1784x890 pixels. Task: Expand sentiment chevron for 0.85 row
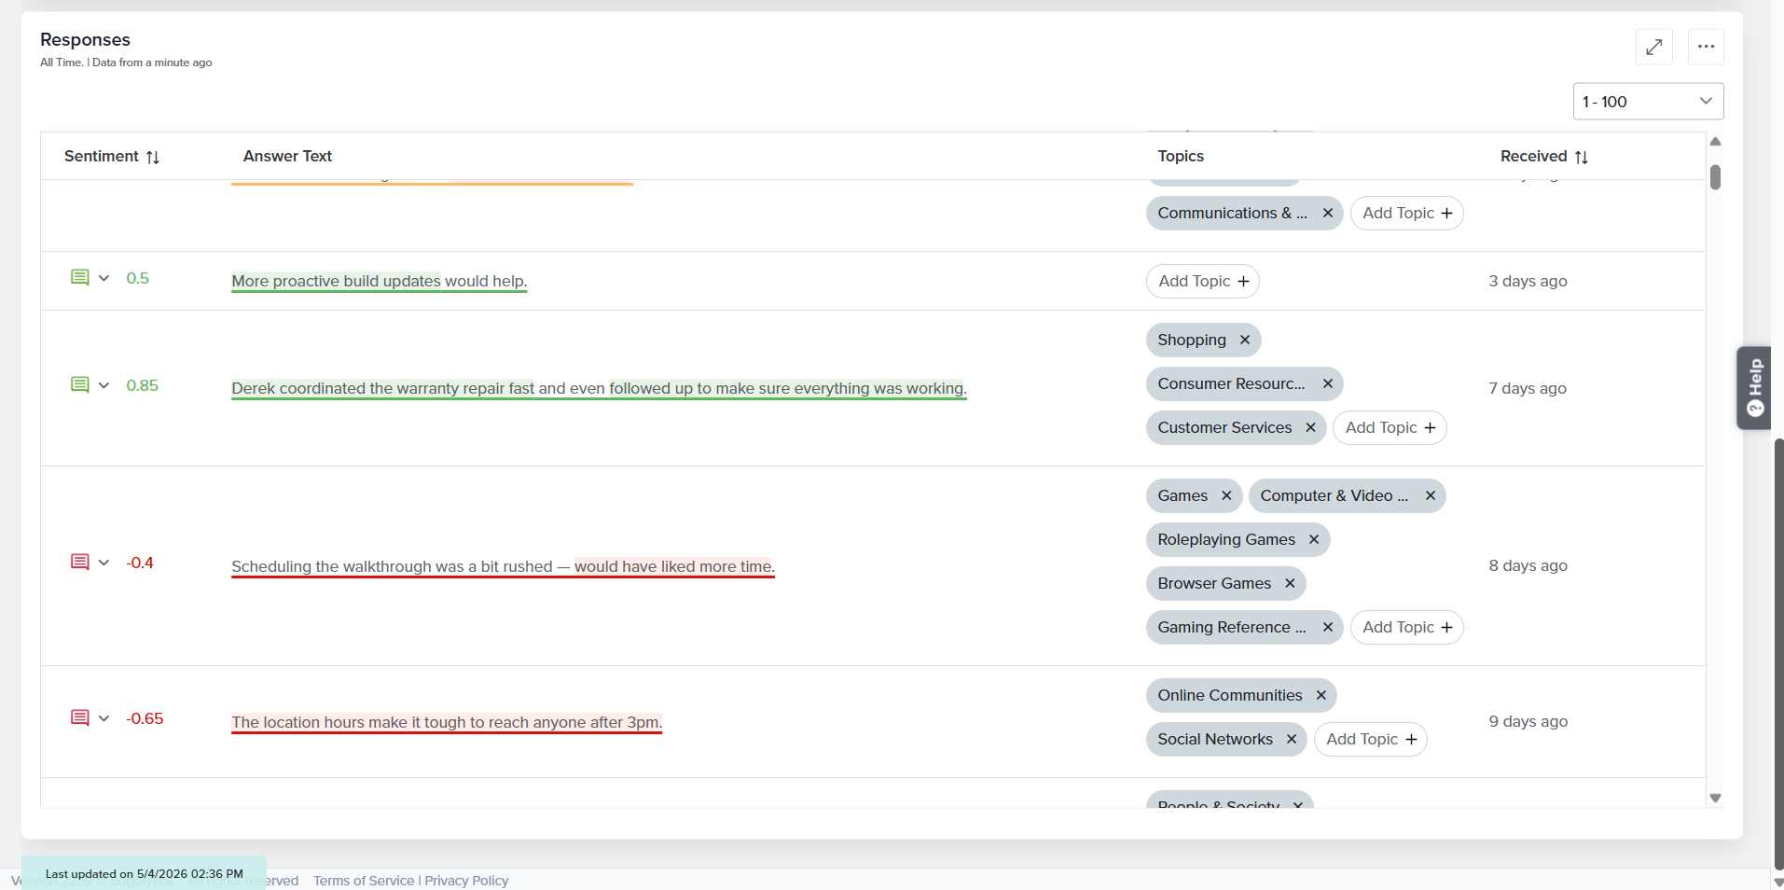click(x=104, y=385)
